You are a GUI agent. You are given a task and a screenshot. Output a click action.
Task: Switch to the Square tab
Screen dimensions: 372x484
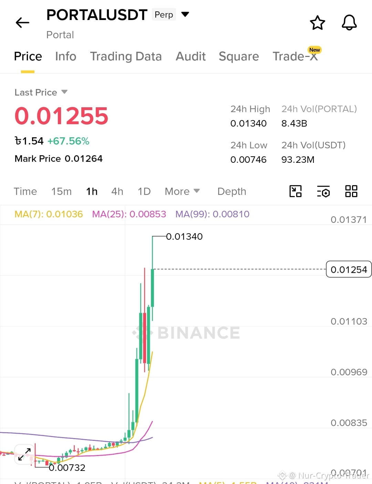[239, 56]
